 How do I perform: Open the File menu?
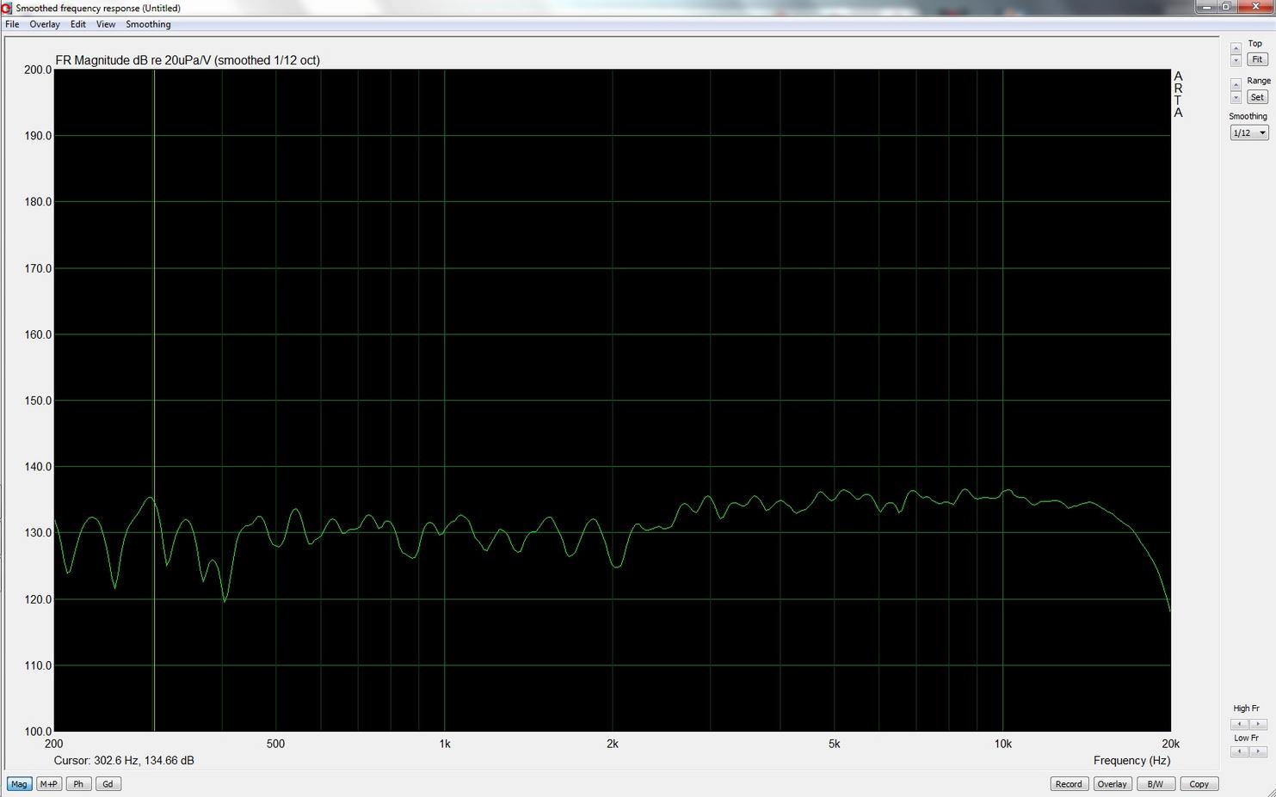coord(12,24)
